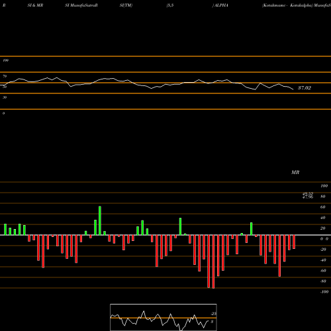The image size is (331, 331).
Task: Click the -80 label on the MR axis
Action: [323, 281]
